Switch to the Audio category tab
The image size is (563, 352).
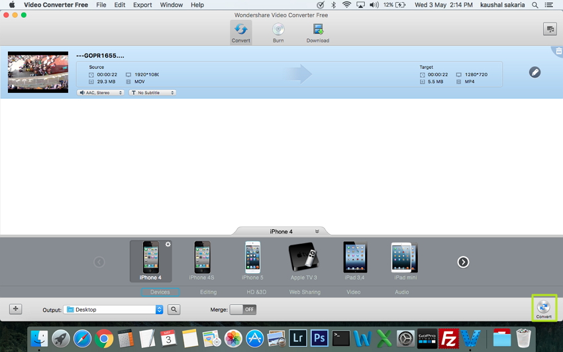pyautogui.click(x=402, y=292)
